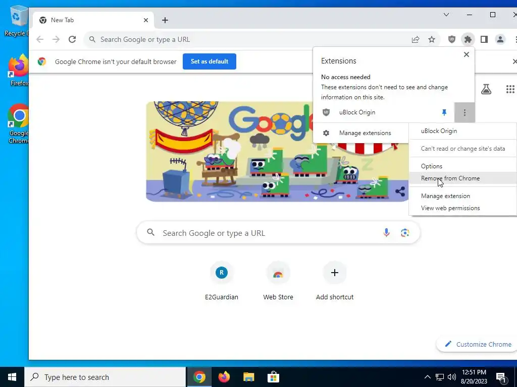The height and width of the screenshot is (387, 517).
Task: Click Add shortcut button
Action: (x=335, y=281)
